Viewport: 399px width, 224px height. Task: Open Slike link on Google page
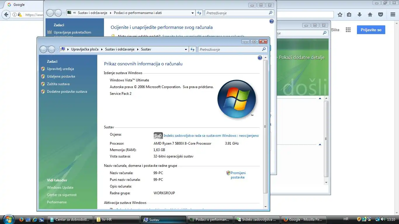point(335,30)
